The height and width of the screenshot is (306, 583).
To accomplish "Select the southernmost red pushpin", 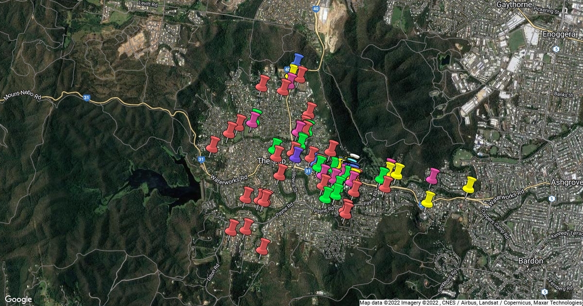I will pos(263,246).
